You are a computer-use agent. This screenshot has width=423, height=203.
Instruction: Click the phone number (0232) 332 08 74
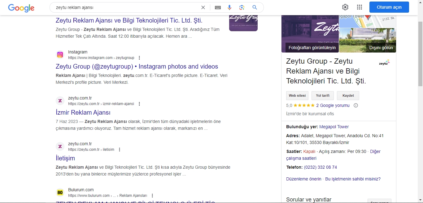(320, 167)
